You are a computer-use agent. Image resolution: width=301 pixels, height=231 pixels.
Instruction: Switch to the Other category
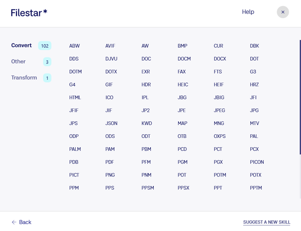point(18,62)
